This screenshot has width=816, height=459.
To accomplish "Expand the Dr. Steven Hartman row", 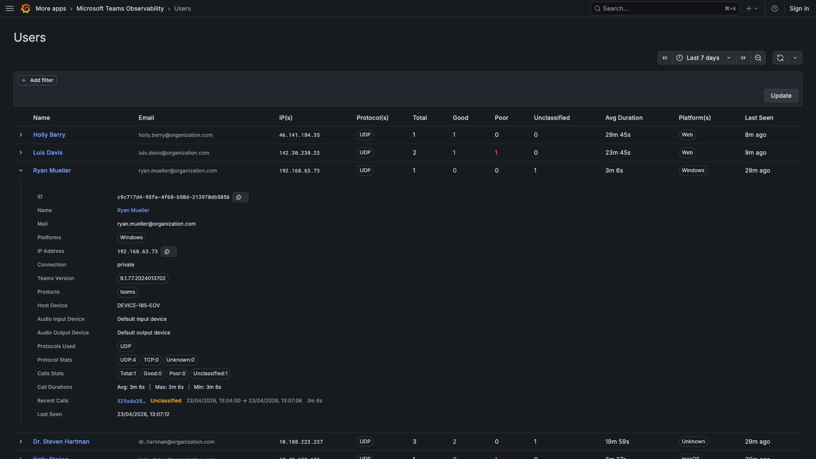I will point(21,442).
